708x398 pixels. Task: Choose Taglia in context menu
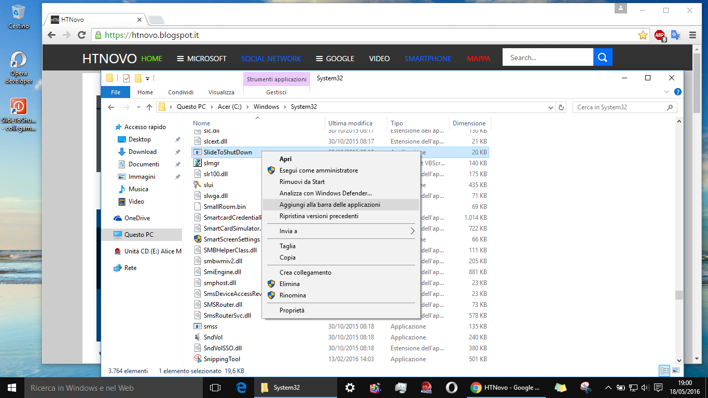click(x=341, y=246)
